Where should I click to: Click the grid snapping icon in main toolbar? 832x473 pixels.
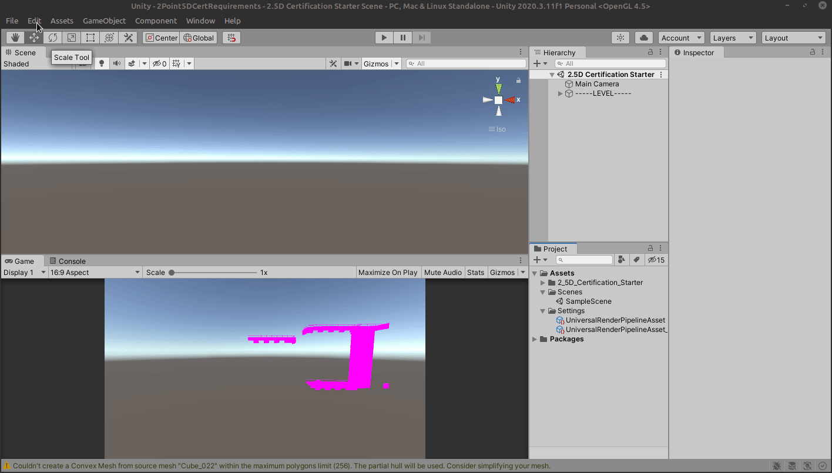point(232,38)
